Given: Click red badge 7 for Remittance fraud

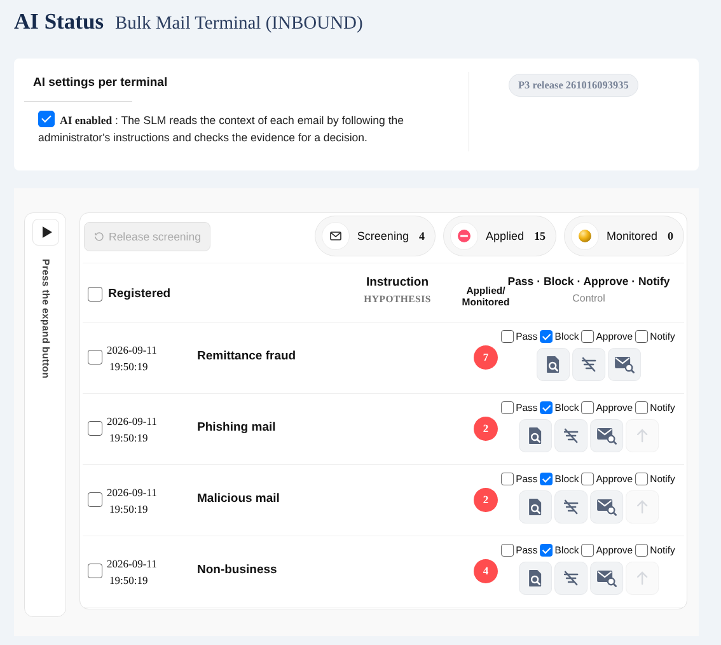Looking at the screenshot, I should coord(486,357).
